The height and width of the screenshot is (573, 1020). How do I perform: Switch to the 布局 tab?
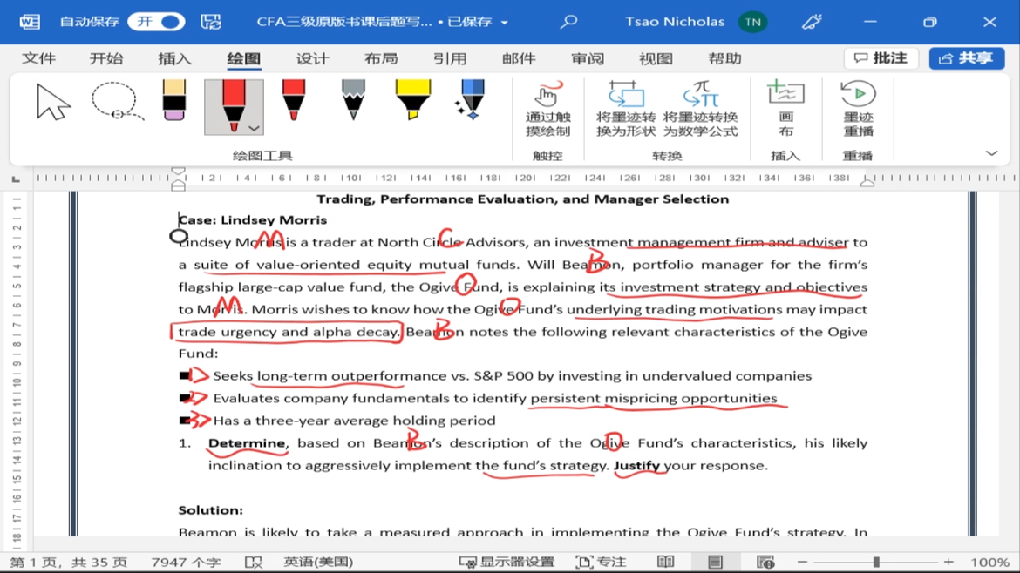[x=381, y=58]
